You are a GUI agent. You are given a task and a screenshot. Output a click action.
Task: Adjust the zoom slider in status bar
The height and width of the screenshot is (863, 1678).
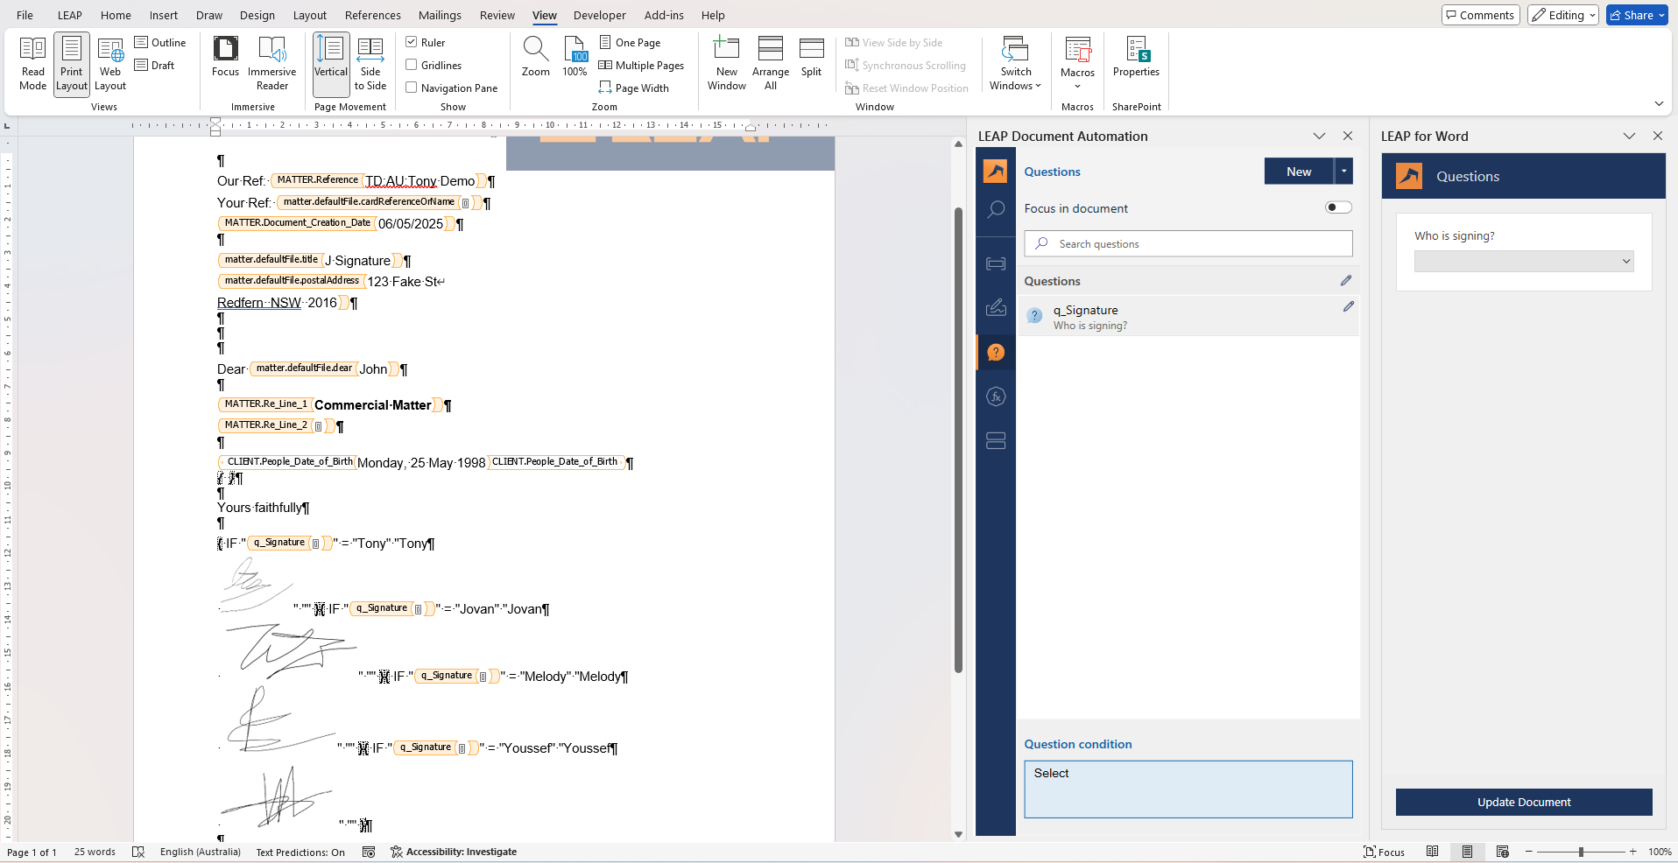pyautogui.click(x=1581, y=852)
